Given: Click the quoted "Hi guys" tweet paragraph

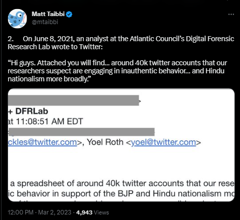Looking at the screenshot, I should coord(117,71).
